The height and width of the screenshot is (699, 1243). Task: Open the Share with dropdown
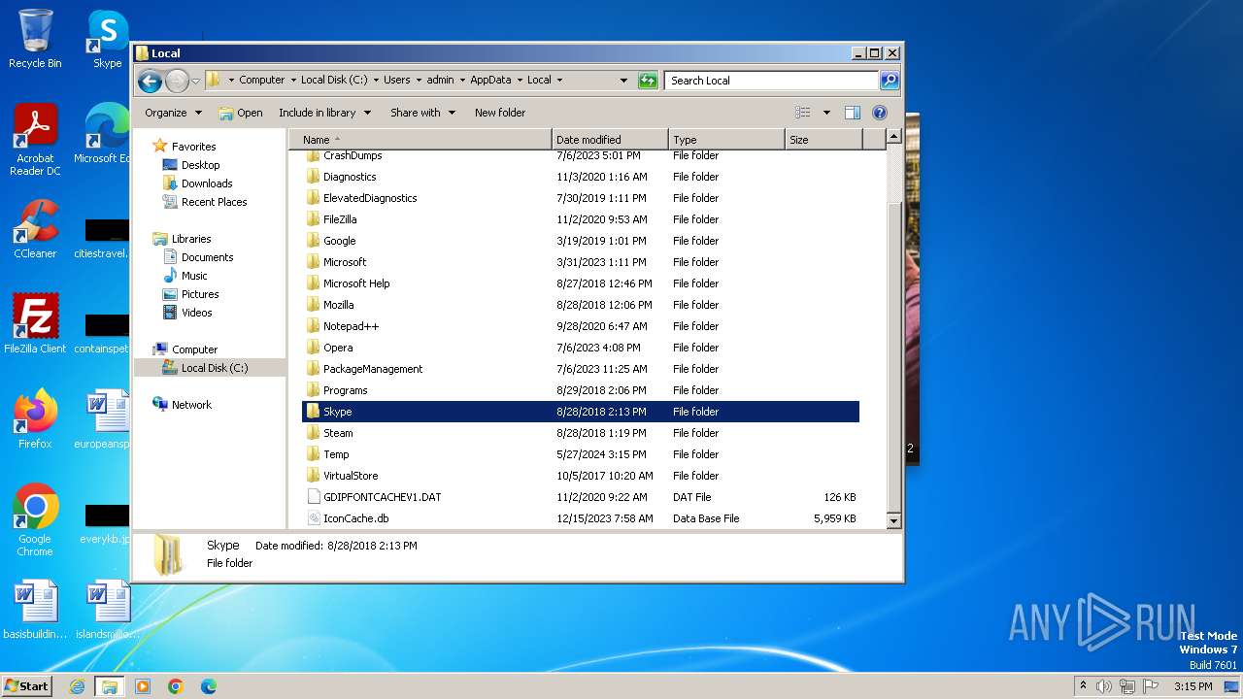(422, 113)
